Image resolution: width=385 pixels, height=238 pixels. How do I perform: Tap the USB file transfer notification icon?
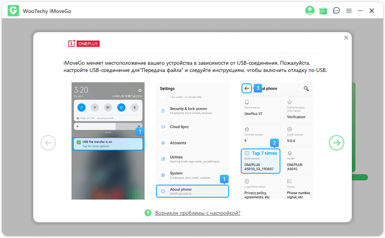click(x=78, y=142)
